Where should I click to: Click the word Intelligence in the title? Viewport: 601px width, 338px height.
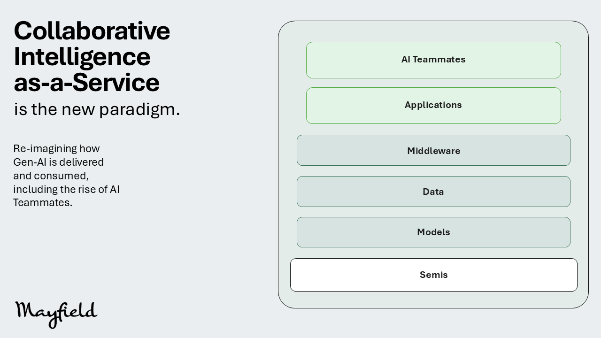click(x=82, y=57)
